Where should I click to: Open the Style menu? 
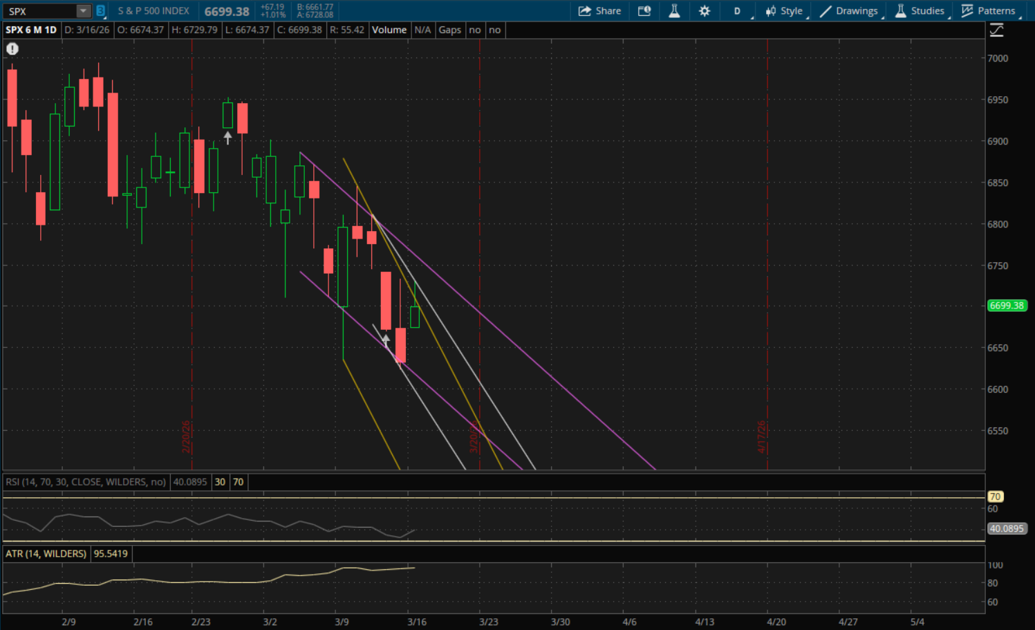[784, 11]
